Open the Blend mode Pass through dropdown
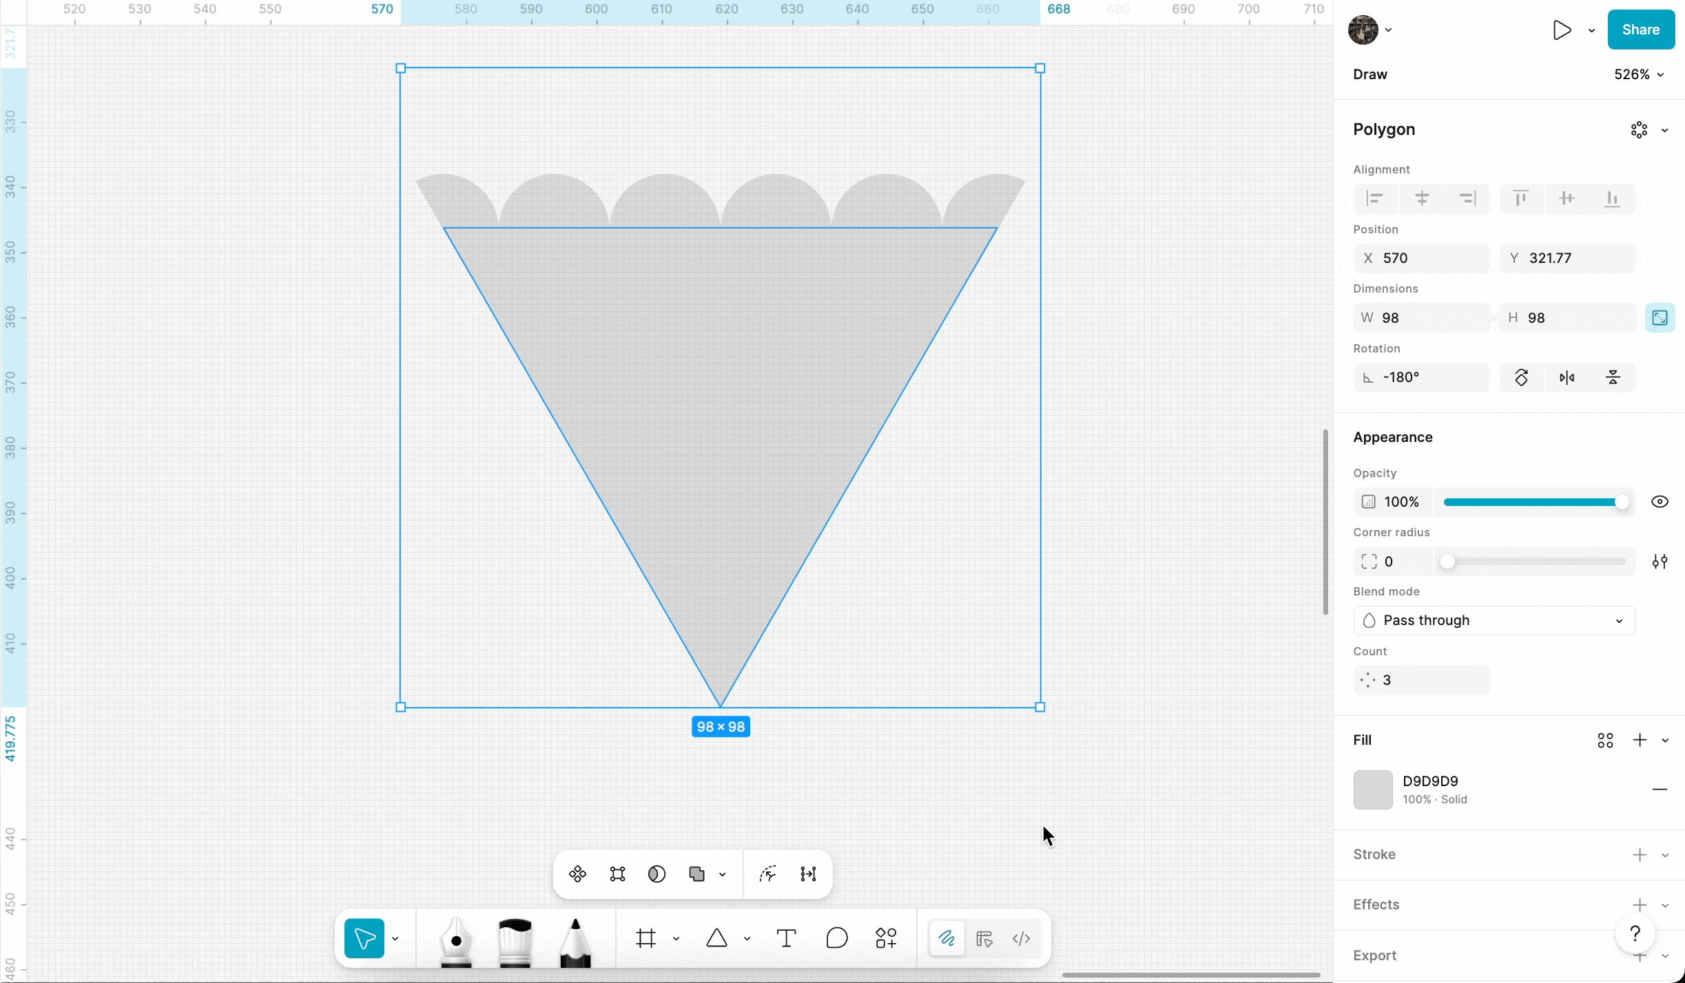The height and width of the screenshot is (983, 1685). click(x=1493, y=620)
